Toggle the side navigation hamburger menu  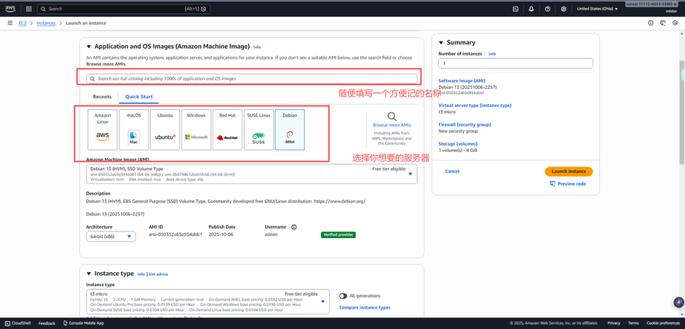click(10, 23)
